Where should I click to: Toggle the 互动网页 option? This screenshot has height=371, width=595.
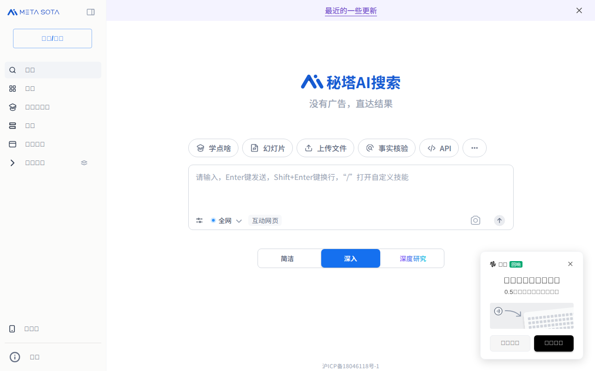coord(265,221)
